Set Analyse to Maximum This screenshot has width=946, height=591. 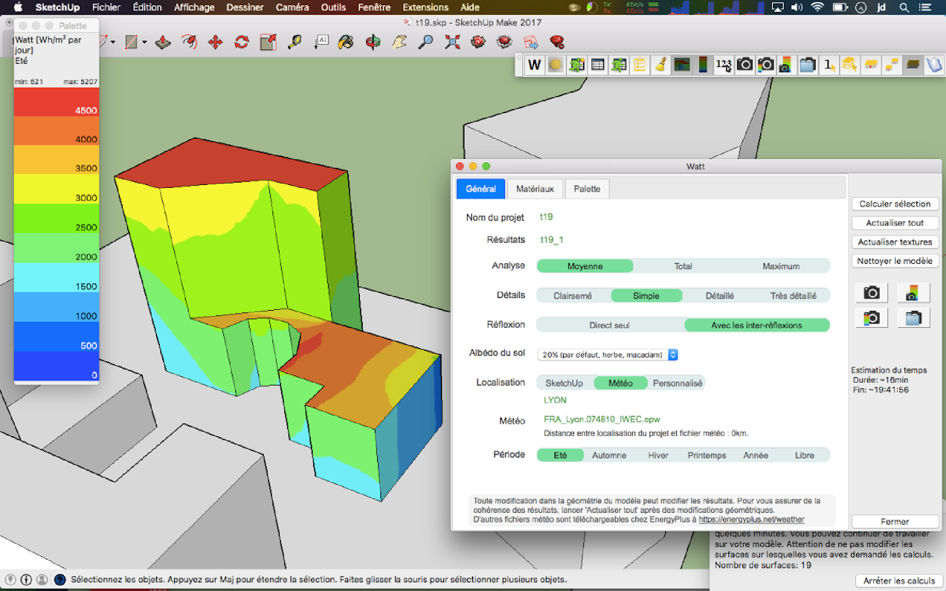point(781,266)
